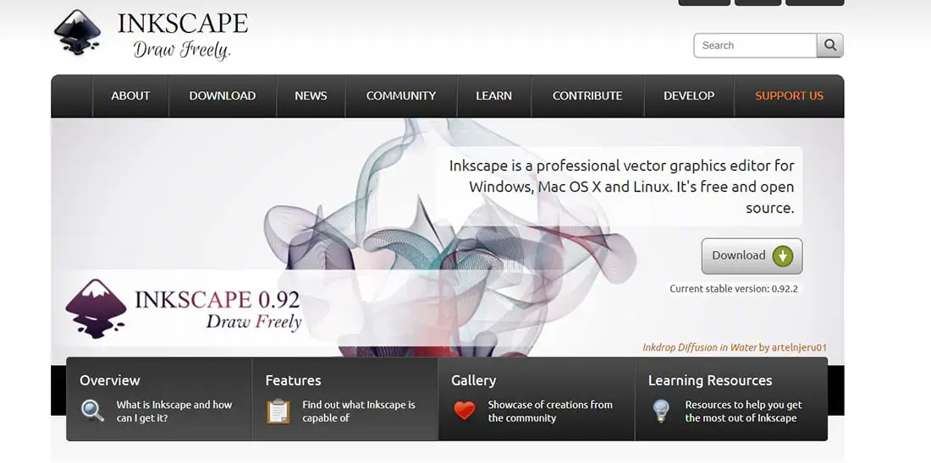
Task: Click the 'INKSCAPE 0.92 Draw Freely' banner text
Action: 218,309
